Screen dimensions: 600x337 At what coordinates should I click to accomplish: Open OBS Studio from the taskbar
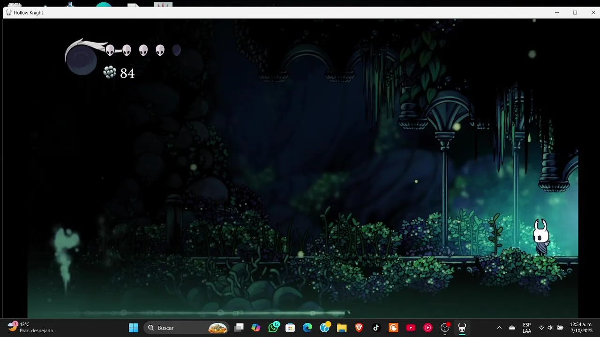coord(445,328)
